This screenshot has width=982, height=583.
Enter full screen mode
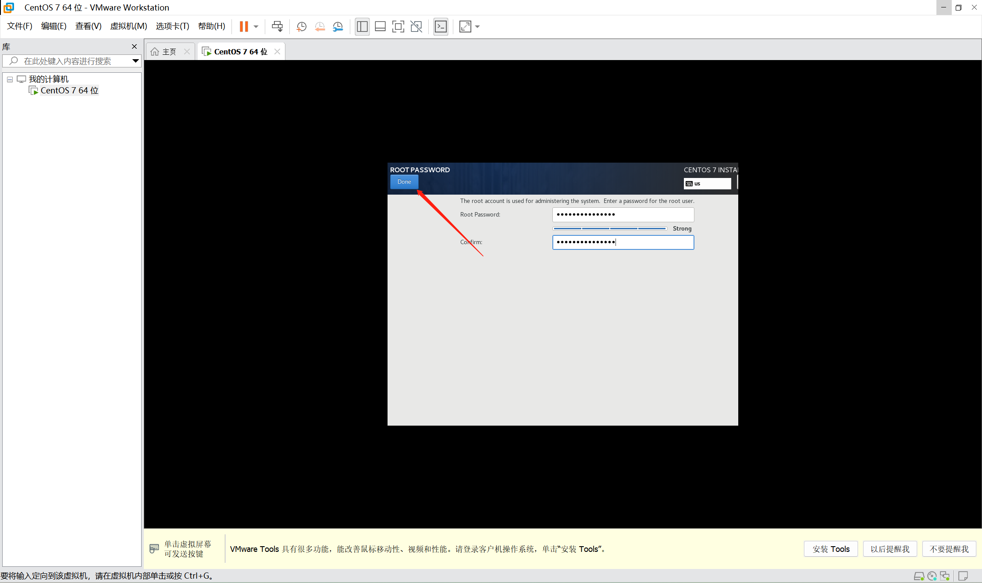coord(398,26)
